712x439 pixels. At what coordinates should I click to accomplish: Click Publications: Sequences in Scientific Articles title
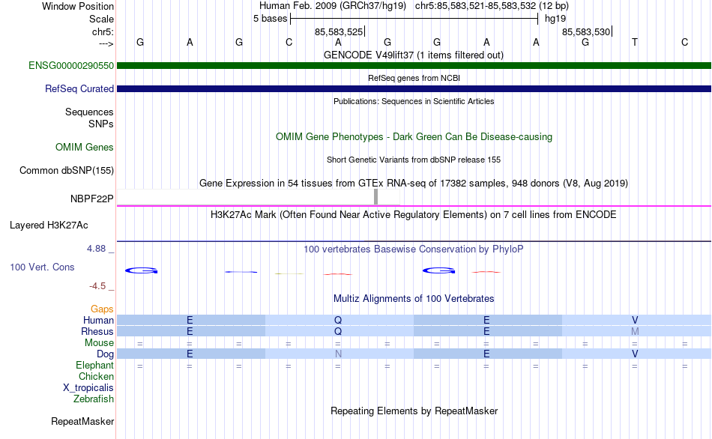tap(414, 101)
